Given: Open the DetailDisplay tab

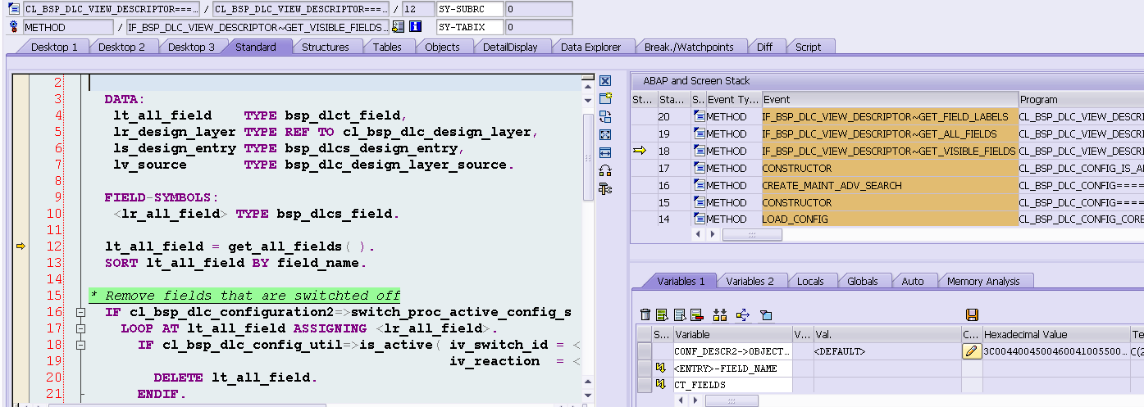Looking at the screenshot, I should click(x=510, y=47).
